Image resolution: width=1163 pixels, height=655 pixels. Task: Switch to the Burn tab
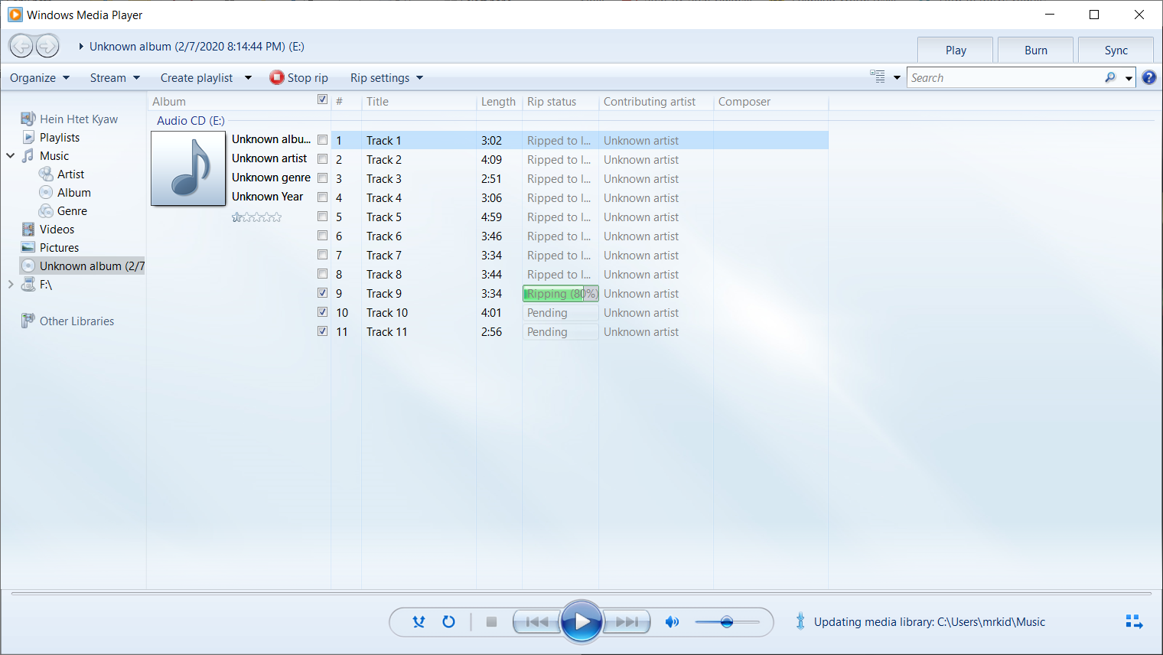1036,50
